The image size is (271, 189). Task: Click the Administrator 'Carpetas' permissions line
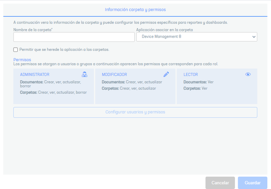(53, 93)
